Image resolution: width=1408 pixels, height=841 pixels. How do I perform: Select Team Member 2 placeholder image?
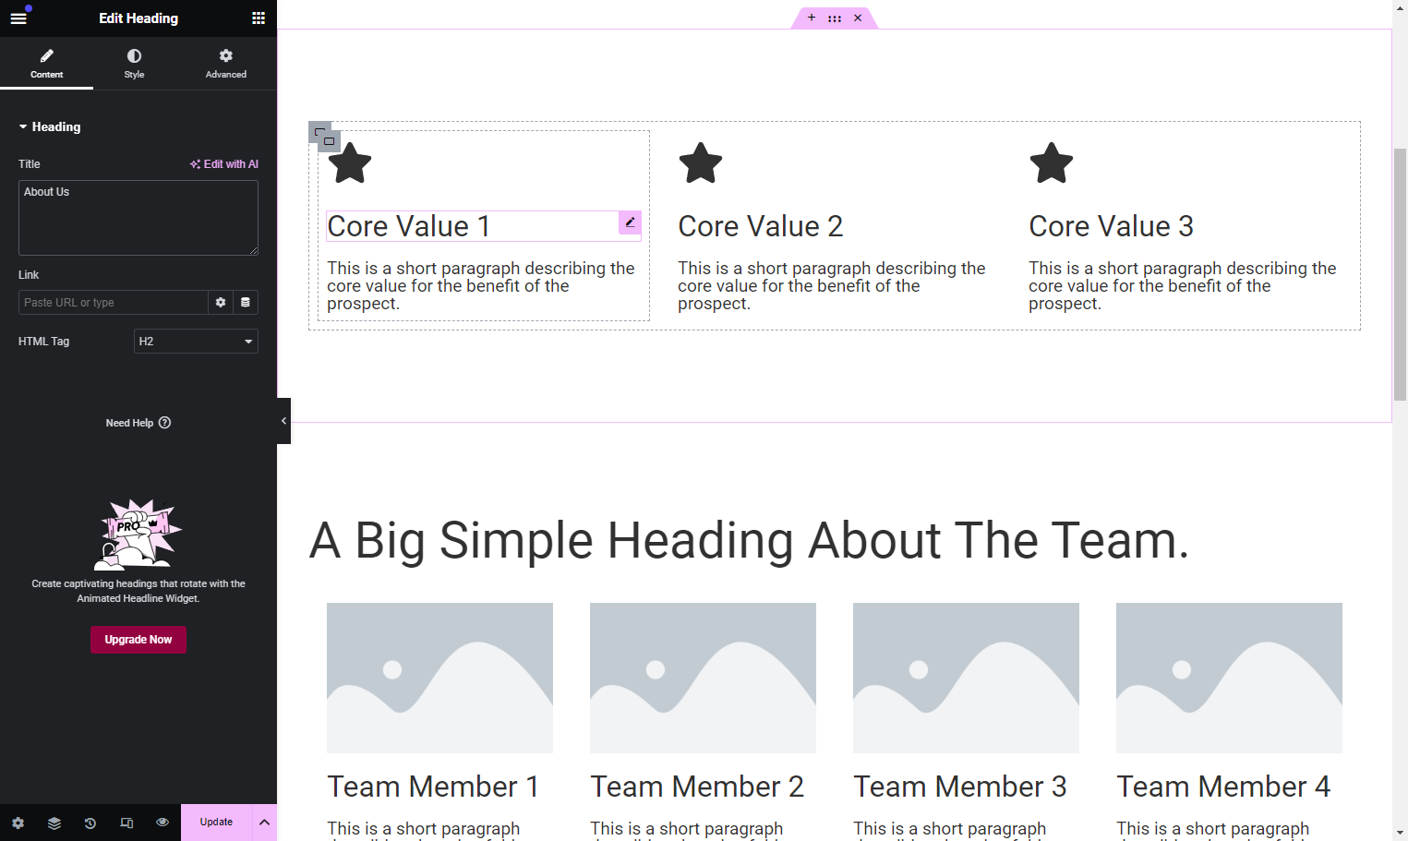(x=703, y=678)
